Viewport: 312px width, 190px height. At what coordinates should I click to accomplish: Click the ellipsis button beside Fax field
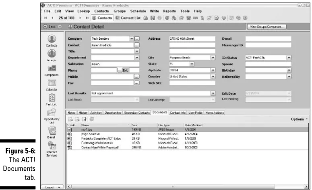(137, 83)
